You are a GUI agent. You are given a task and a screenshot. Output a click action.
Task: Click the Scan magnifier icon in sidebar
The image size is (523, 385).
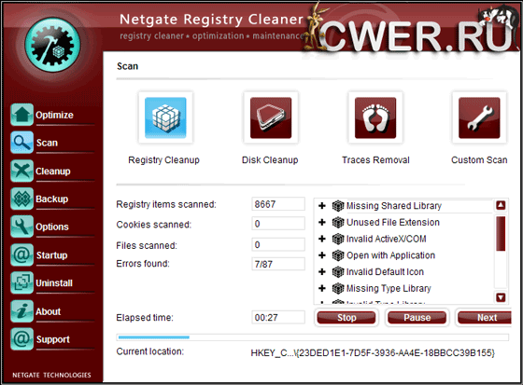[21, 143]
